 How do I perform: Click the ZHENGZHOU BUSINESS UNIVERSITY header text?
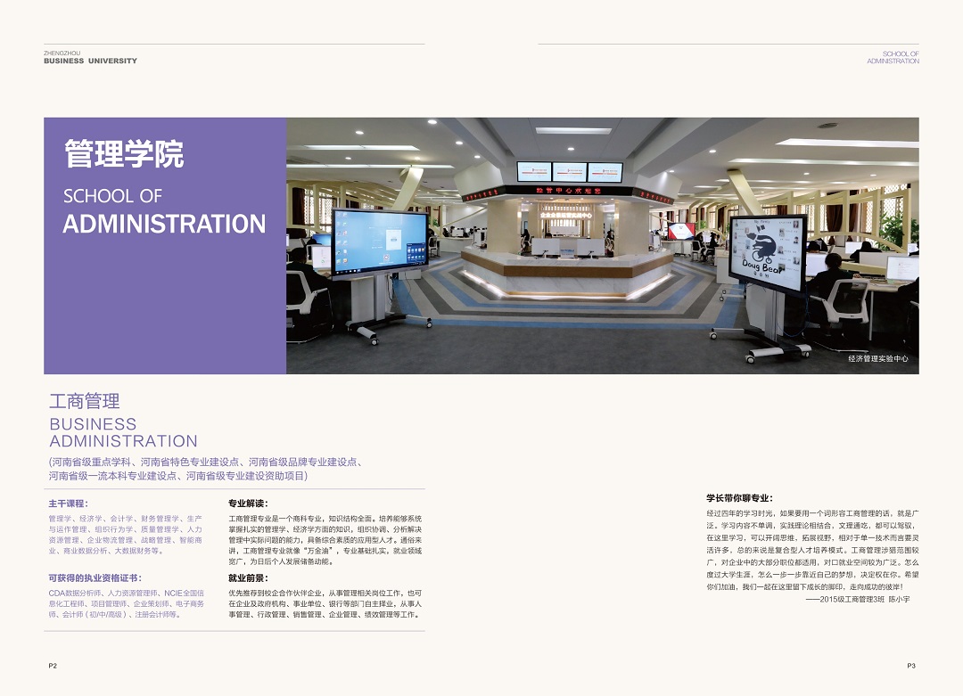[90, 57]
